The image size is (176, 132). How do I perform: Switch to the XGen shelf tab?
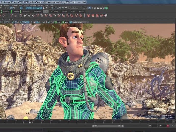coord(73,12)
